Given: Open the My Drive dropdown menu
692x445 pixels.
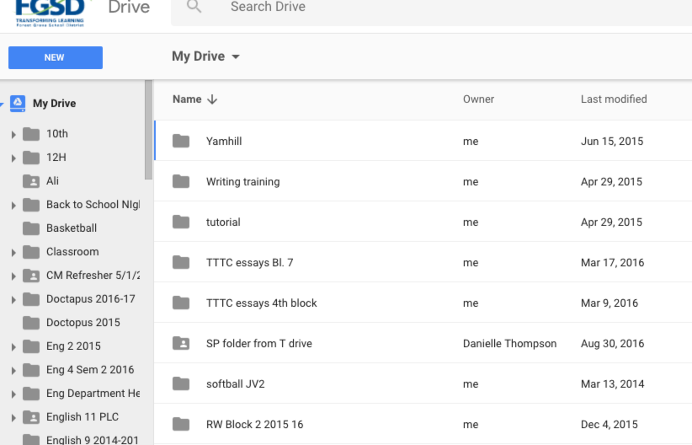Looking at the screenshot, I should [236, 56].
